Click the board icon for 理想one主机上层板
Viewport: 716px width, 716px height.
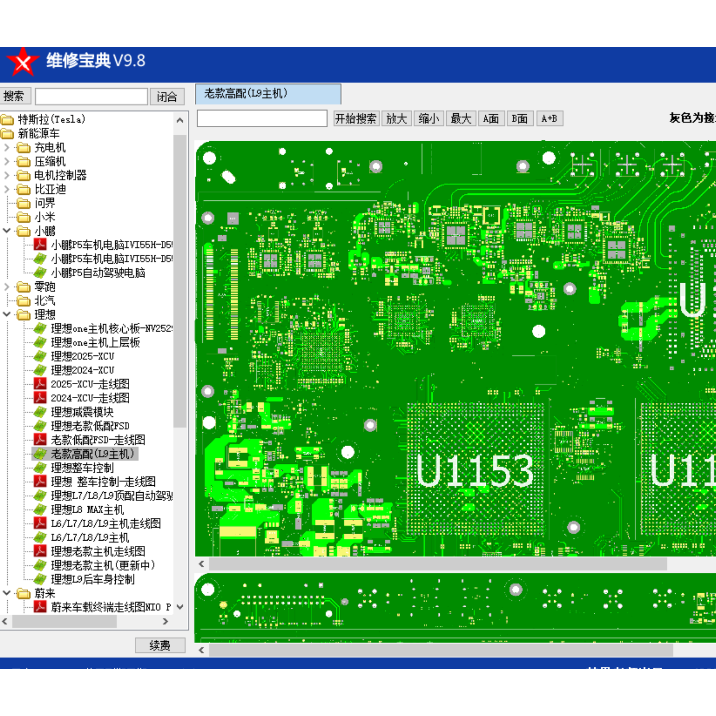tap(40, 342)
